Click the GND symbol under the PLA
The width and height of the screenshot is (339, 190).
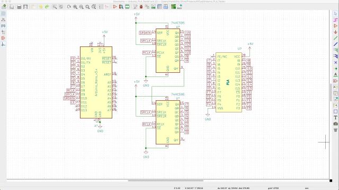[x=208, y=117]
